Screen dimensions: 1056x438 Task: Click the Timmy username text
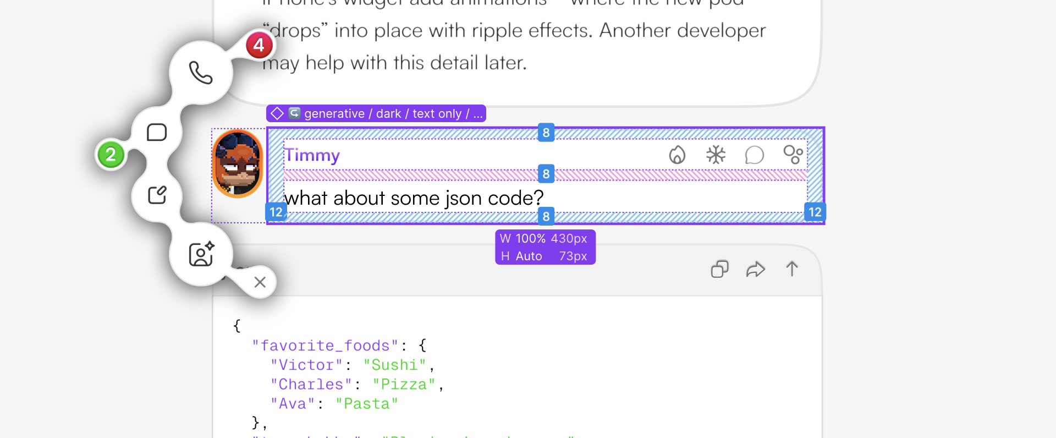312,155
